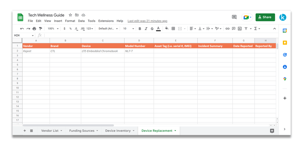Open Google Tasks in the side panel
This screenshot has height=149, width=305.
(x=285, y=55)
